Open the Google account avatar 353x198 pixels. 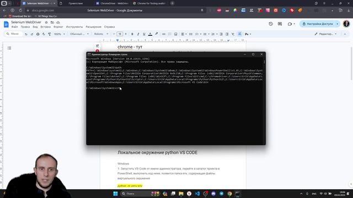(x=346, y=24)
